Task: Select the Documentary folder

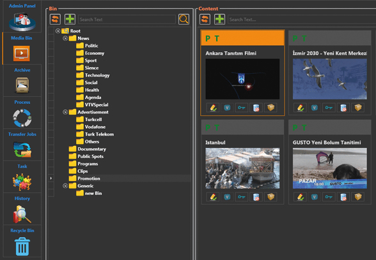Action: pyautogui.click(x=87, y=149)
